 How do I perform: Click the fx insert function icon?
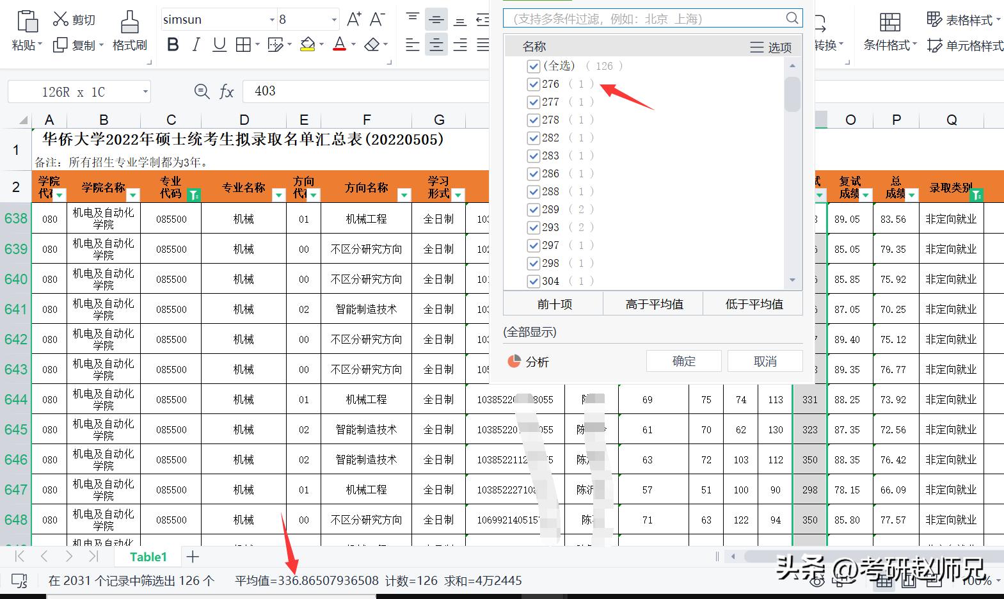pyautogui.click(x=227, y=92)
